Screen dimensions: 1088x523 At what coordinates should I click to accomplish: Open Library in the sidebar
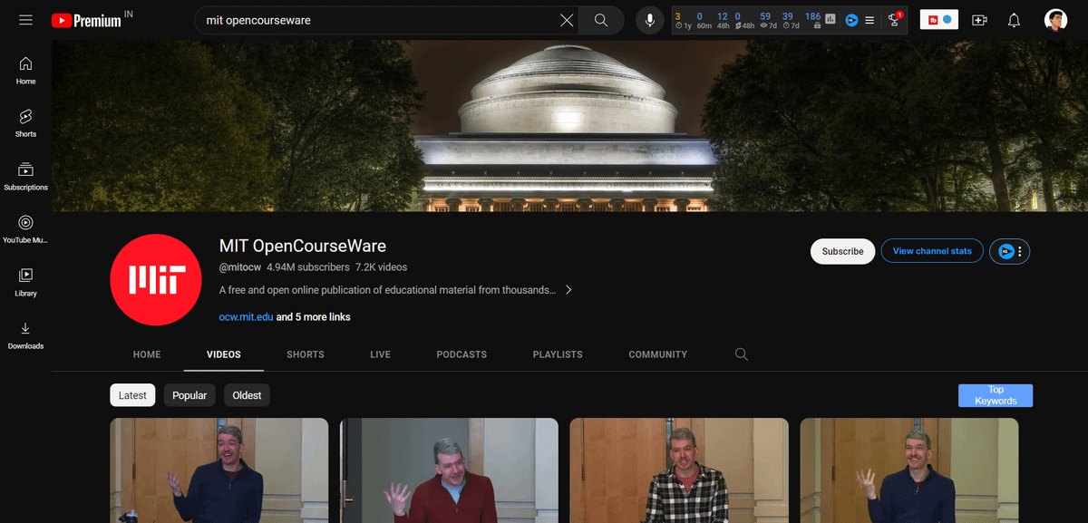(25, 283)
